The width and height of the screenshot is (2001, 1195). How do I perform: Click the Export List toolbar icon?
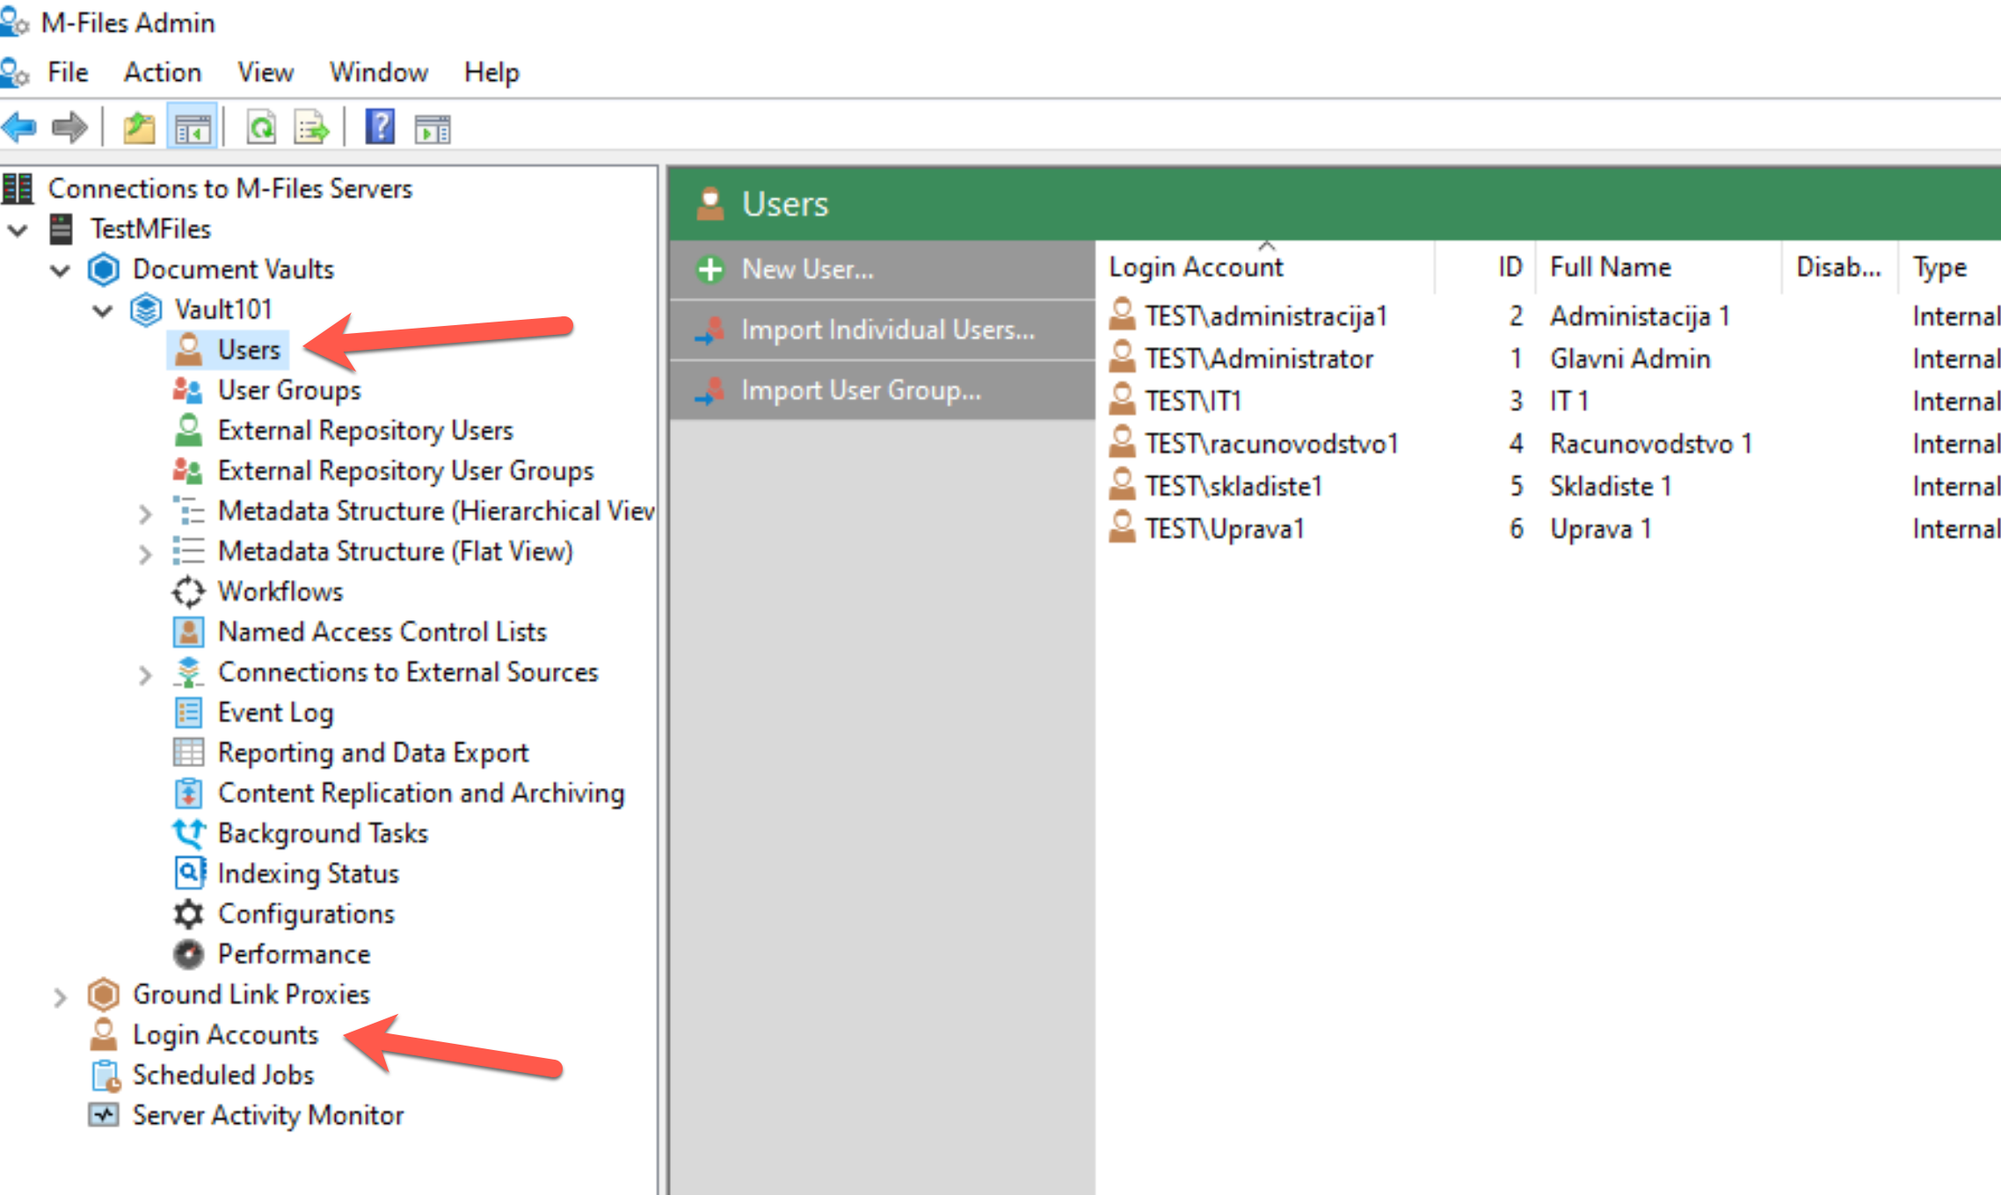(x=311, y=128)
